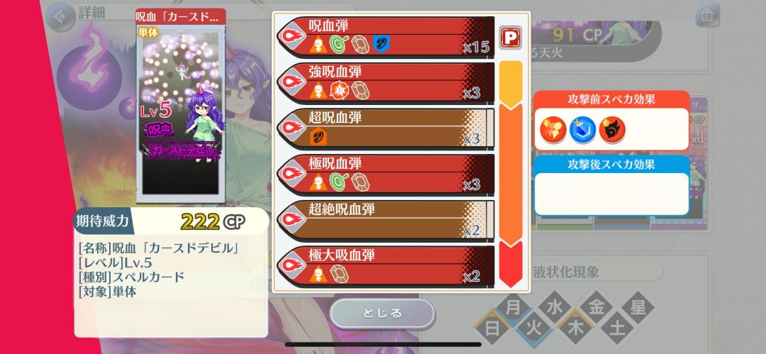Tap the back arrow beside 詳細
Image resolution: width=766 pixels, height=354 pixels.
(62, 16)
